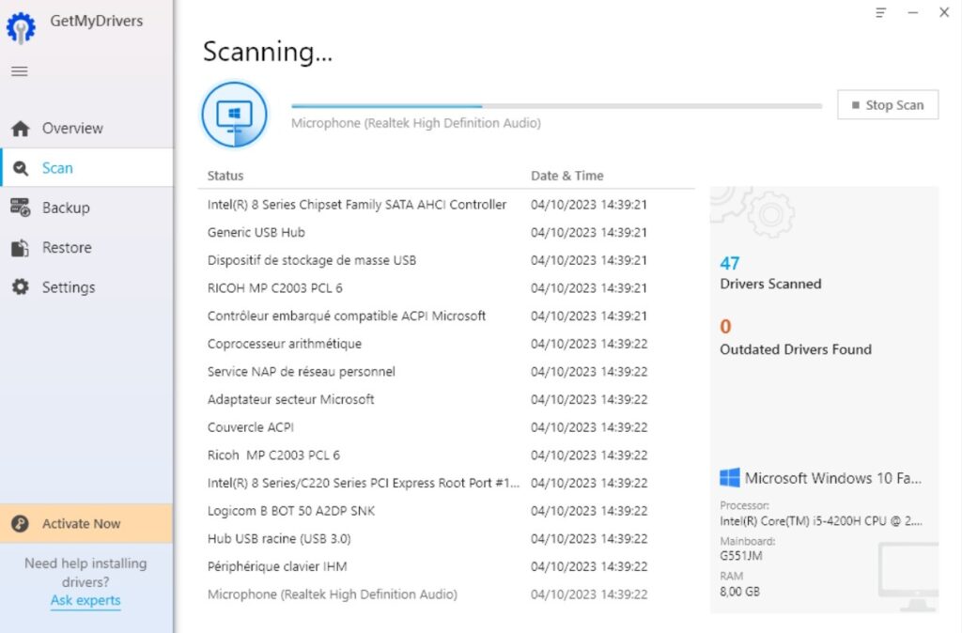
Task: Click timestamp of Couvercle ACPI row
Action: point(589,427)
